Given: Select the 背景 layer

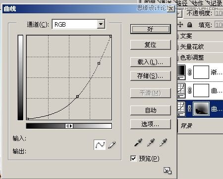Looking at the screenshot, I should 201,126.
